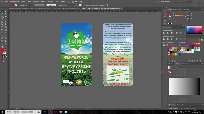Click the Установки button in control bar
The width and height of the screenshot is (204, 114).
pyautogui.click(x=102, y=5)
